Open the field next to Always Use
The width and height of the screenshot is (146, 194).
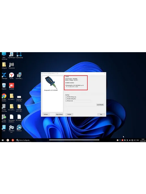pos(83,101)
